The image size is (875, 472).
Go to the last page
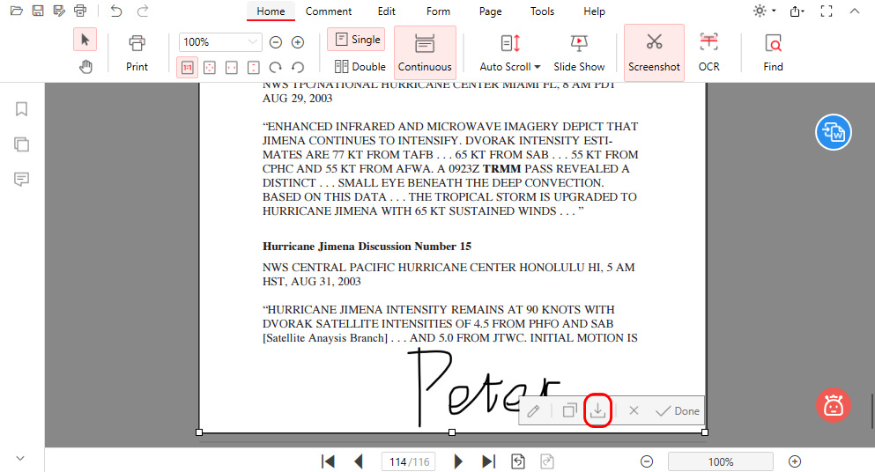(x=488, y=461)
